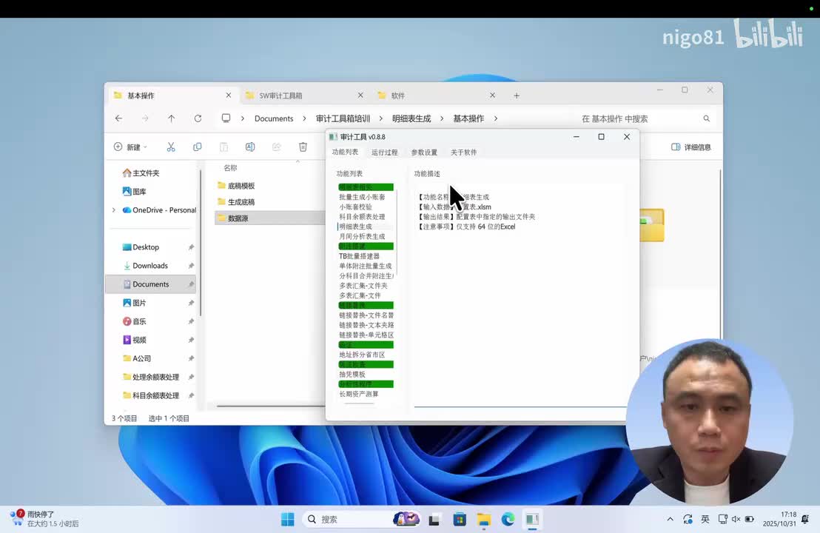The width and height of the screenshot is (820, 533).
Task: Open the weather widget 雨快停了
Action: pyautogui.click(x=44, y=518)
